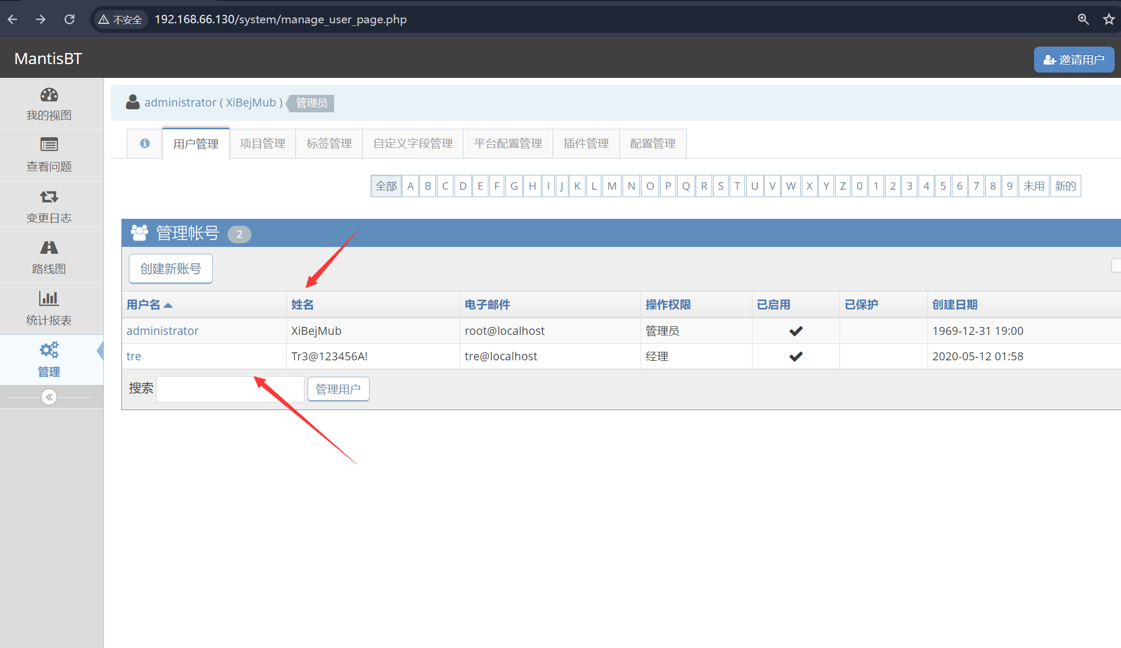This screenshot has height=648, width=1121.
Task: Open Configuration Management tab
Action: point(653,144)
